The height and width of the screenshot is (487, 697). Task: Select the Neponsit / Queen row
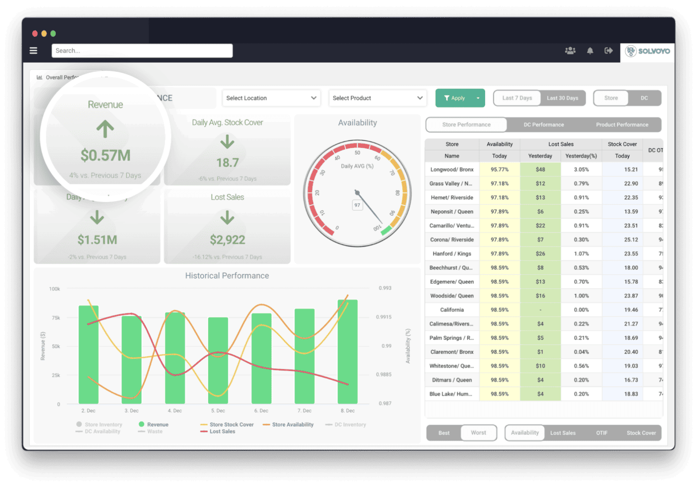point(544,212)
